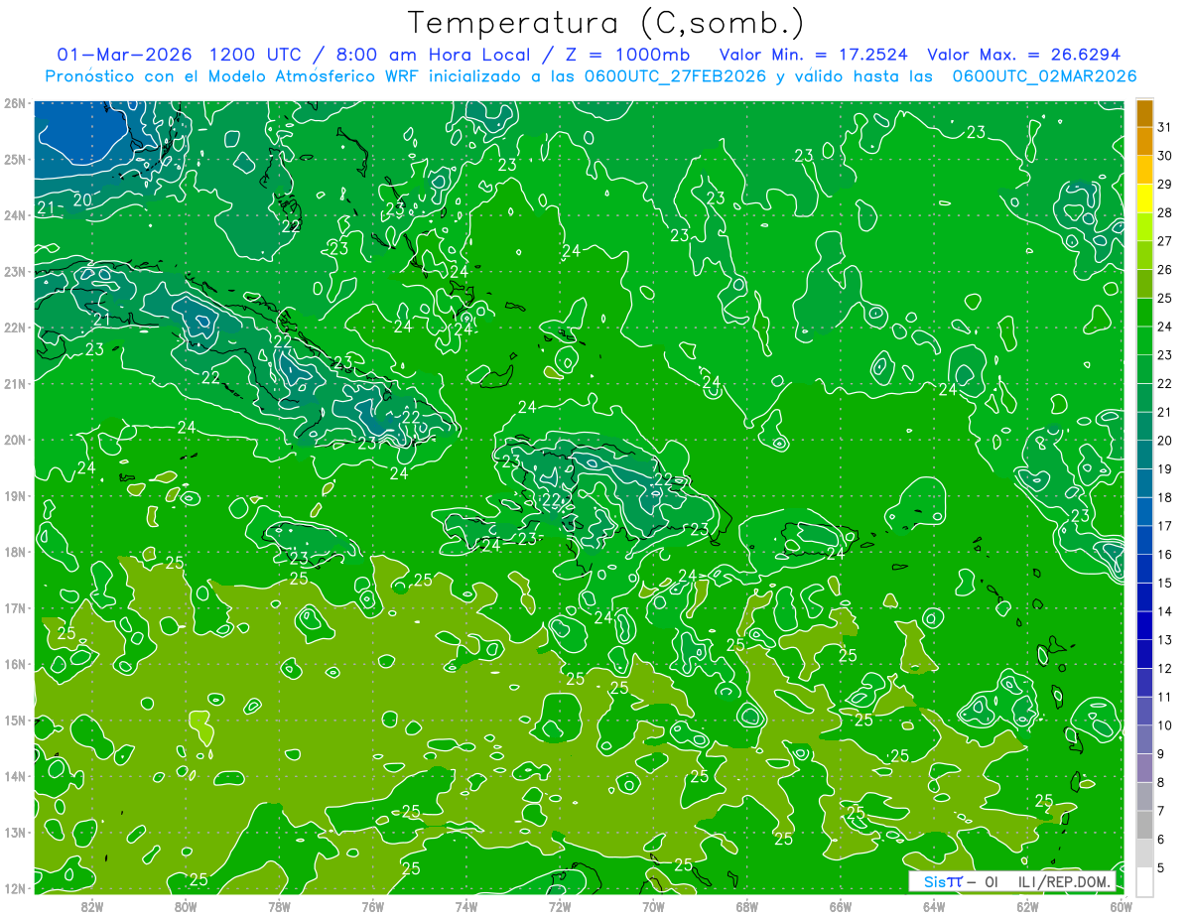Click the 82W longitude axis label

[x=92, y=905]
